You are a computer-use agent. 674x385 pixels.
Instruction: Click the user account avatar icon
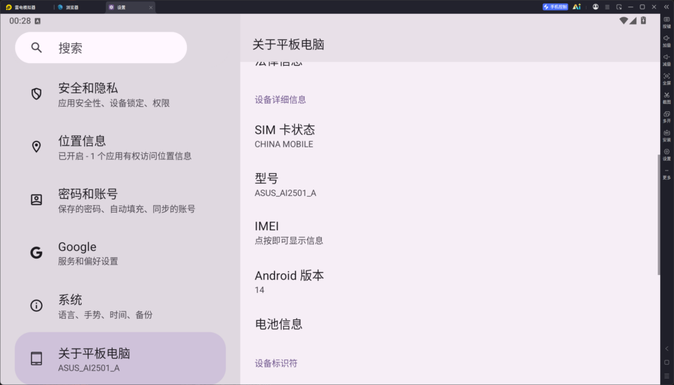(595, 7)
